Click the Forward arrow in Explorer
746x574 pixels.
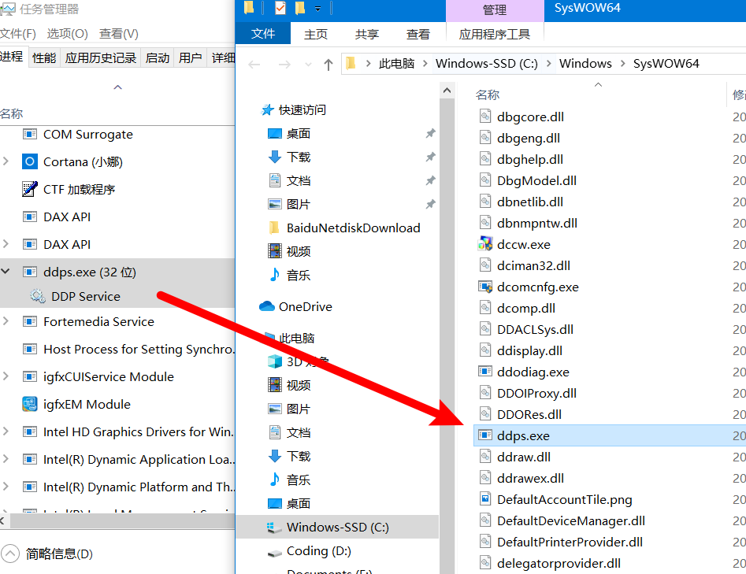point(284,65)
